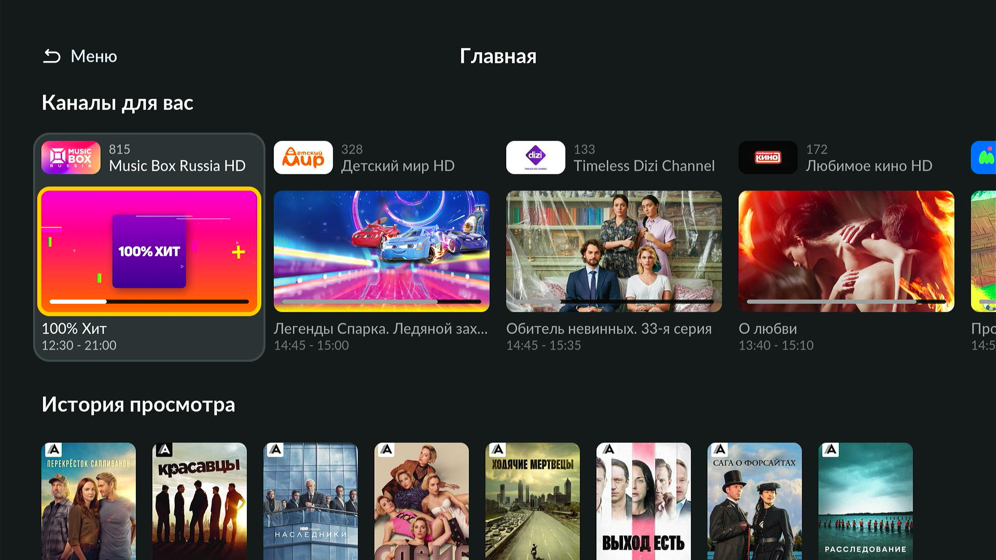Click the 100% Хит progress bar
Viewport: 996px width, 560px height.
(149, 301)
